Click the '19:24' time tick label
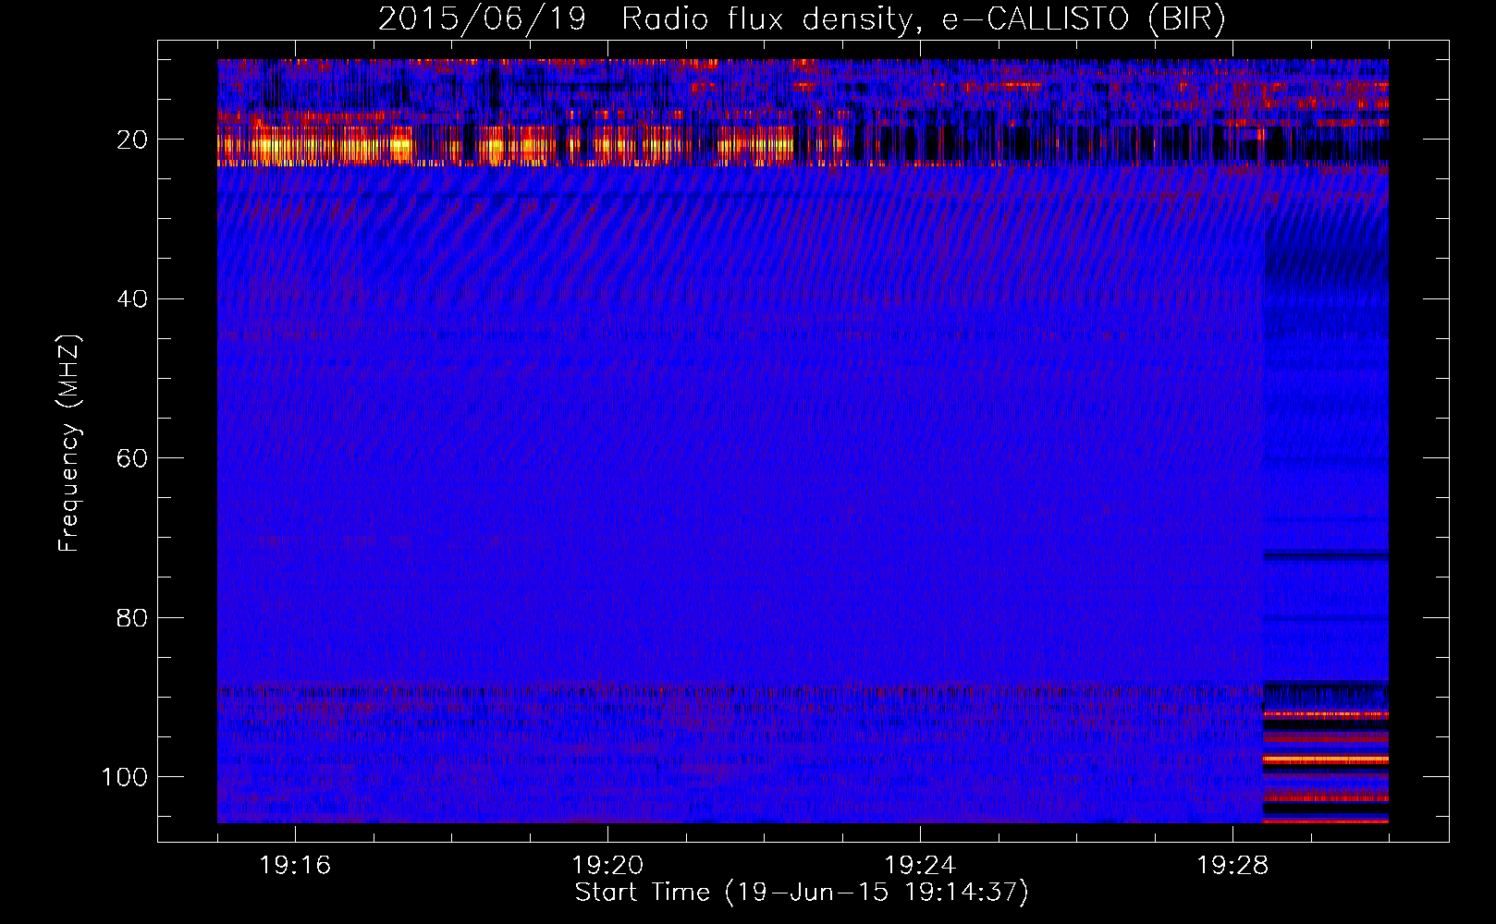Screen dimensions: 1496x924 pyautogui.click(x=920, y=866)
